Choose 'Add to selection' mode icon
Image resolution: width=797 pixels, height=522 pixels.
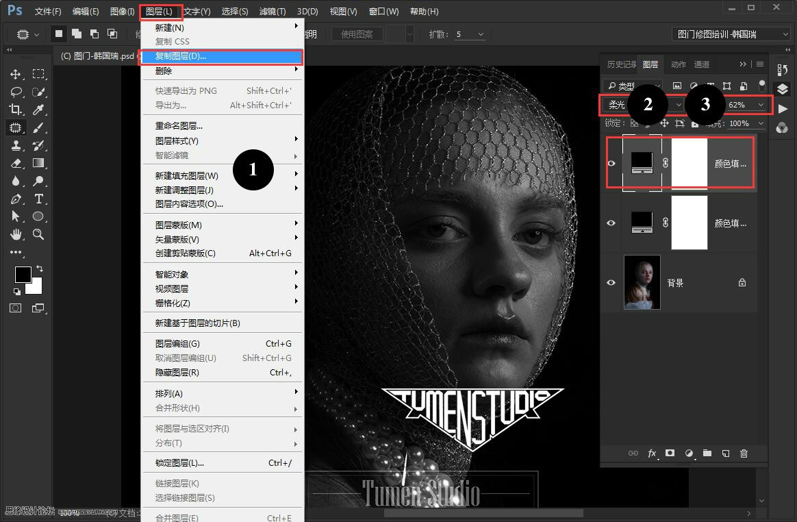pos(77,34)
